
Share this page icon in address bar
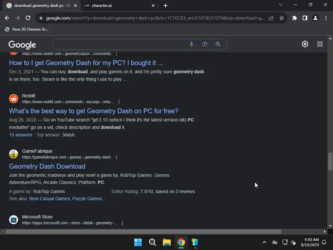(271, 18)
